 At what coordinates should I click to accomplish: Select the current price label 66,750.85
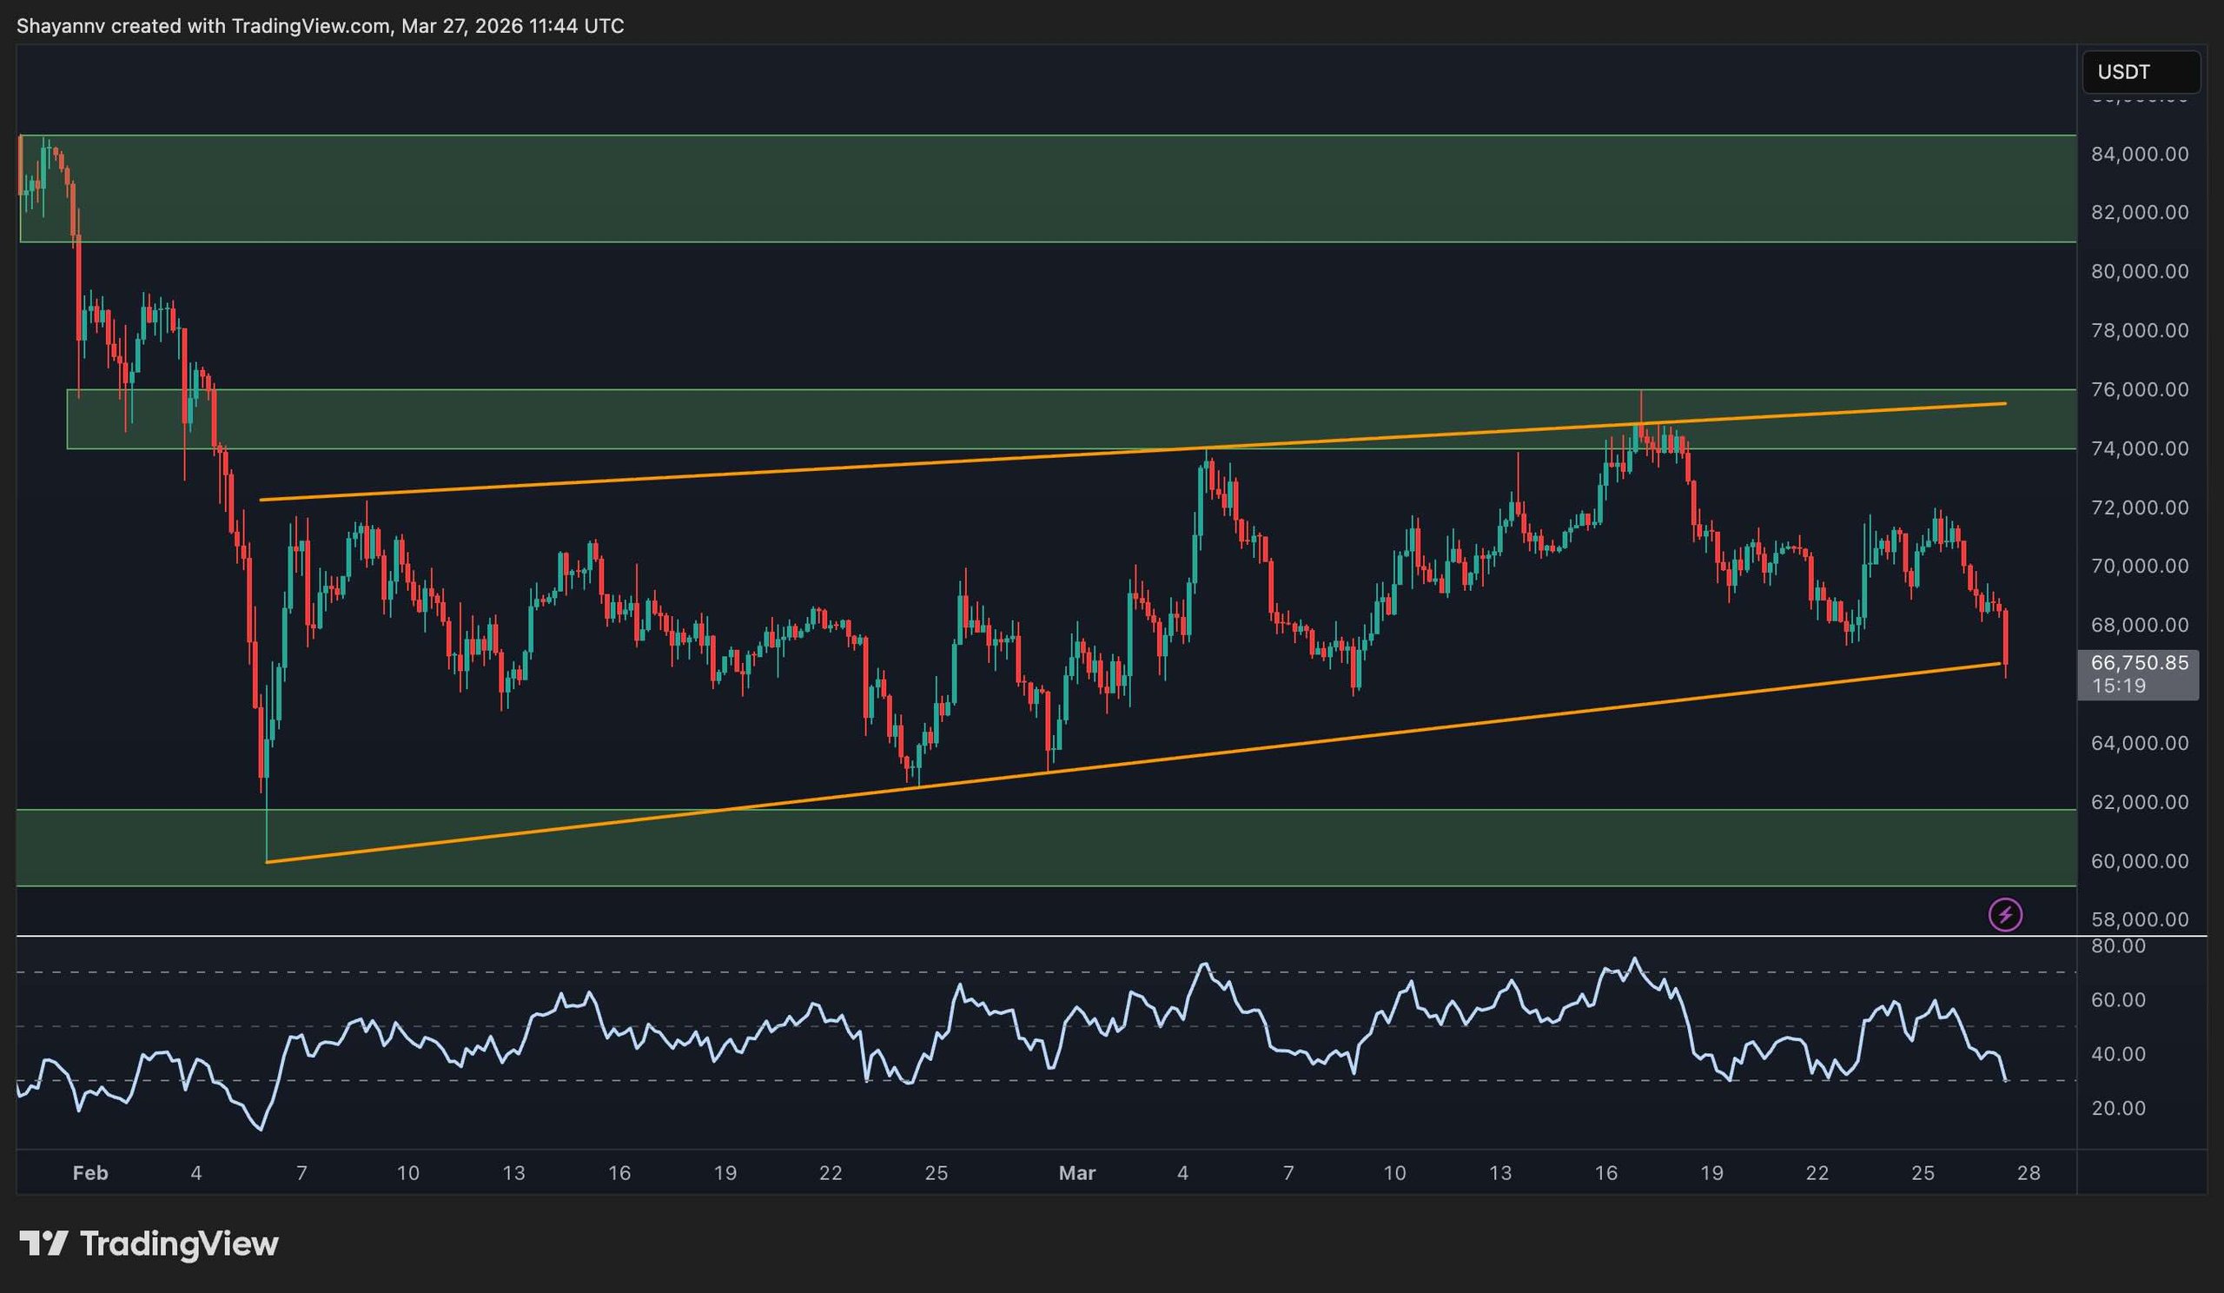(2139, 663)
